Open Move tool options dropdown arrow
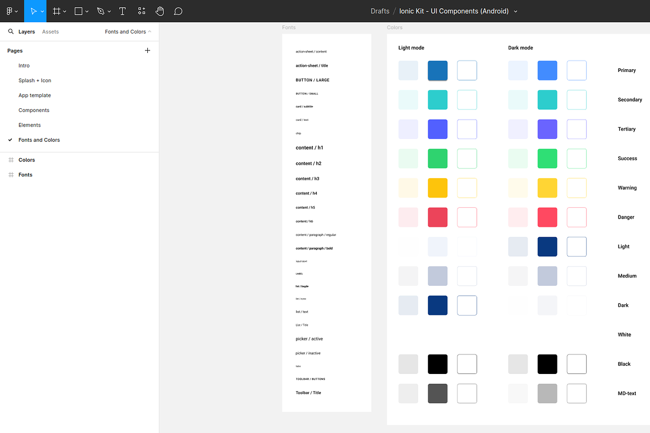 [42, 11]
